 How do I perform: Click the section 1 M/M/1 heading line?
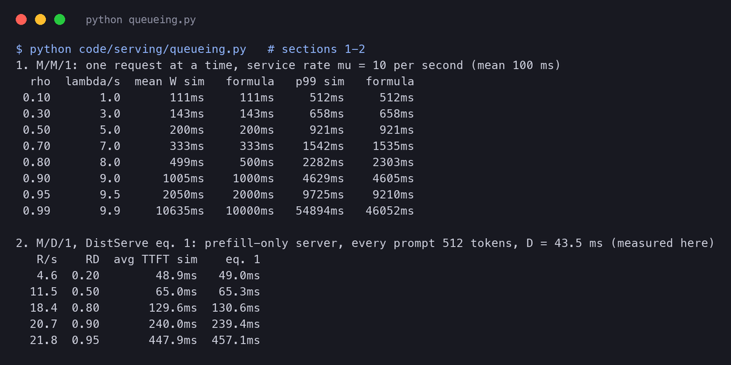pos(288,65)
